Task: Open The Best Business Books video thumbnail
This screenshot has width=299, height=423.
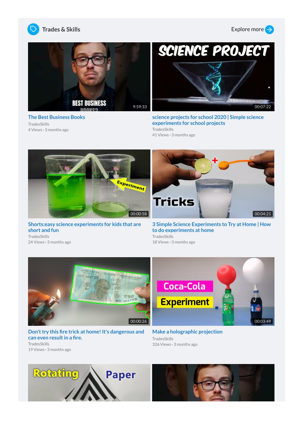Action: click(x=89, y=77)
